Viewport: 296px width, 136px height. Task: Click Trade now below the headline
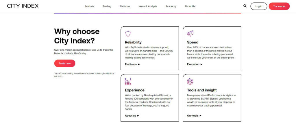click(x=65, y=63)
